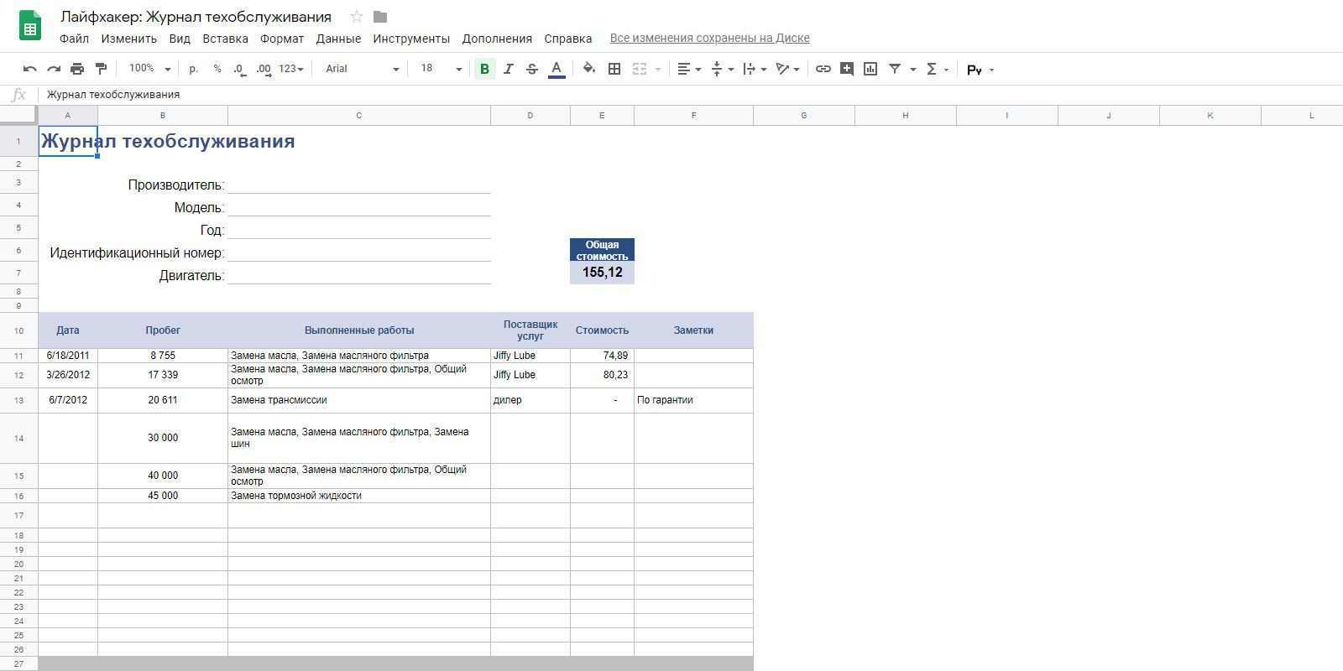Open the Формат menu

coord(282,39)
